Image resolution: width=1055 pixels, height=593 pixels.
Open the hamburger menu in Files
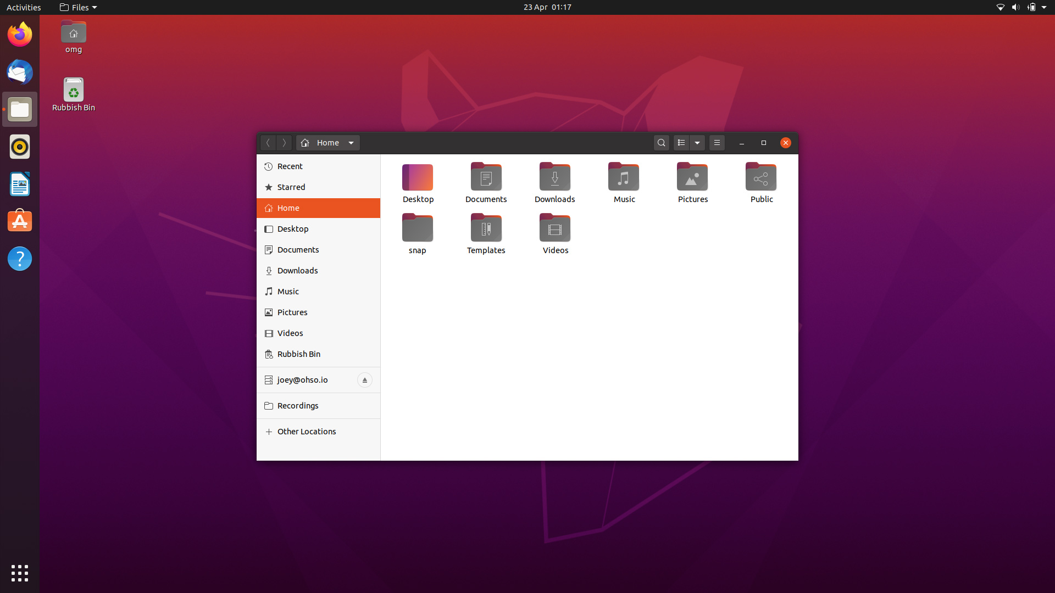[717, 143]
